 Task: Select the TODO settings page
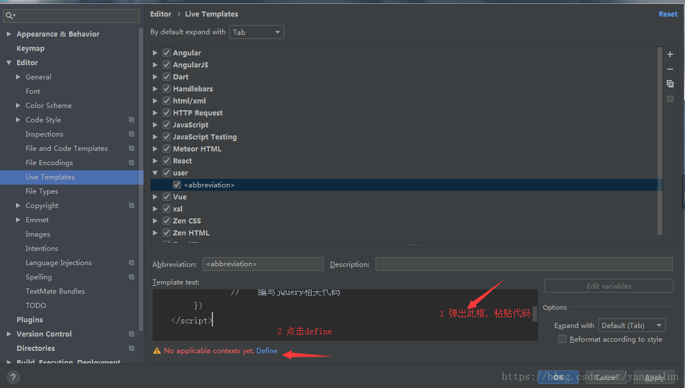[x=36, y=306]
